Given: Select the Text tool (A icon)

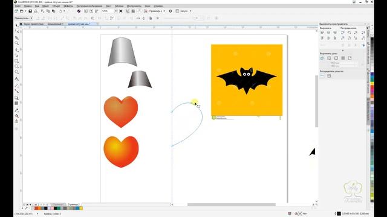Looking at the screenshot, I should (x=17, y=79).
